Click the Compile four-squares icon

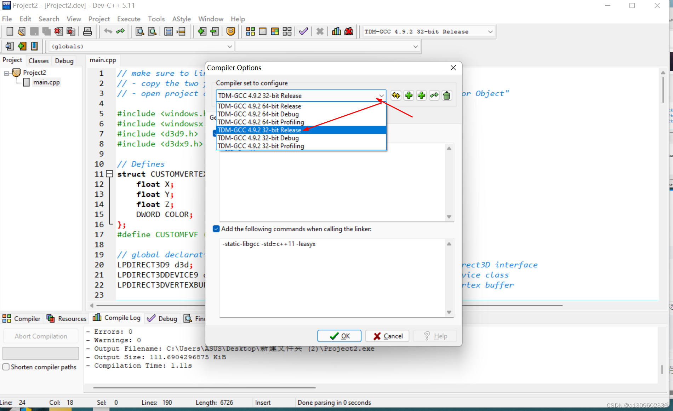pos(250,31)
